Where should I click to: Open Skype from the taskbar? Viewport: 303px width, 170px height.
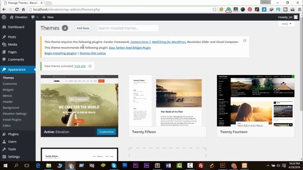pyautogui.click(x=114, y=166)
